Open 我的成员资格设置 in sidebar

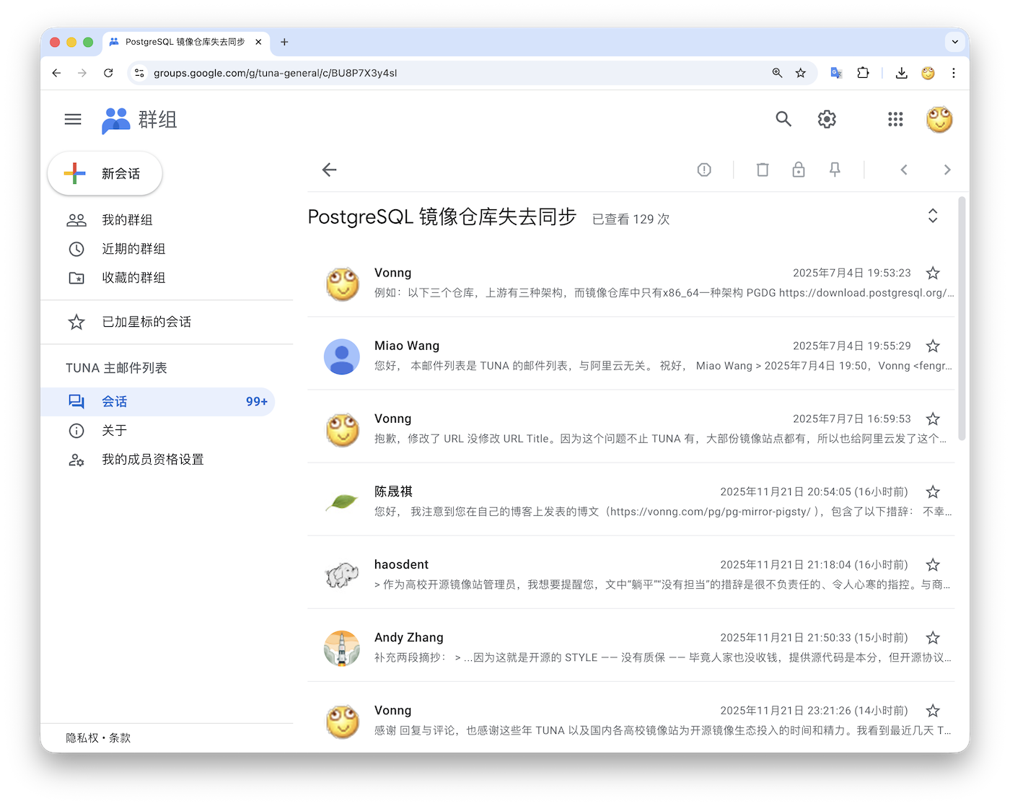click(x=152, y=460)
